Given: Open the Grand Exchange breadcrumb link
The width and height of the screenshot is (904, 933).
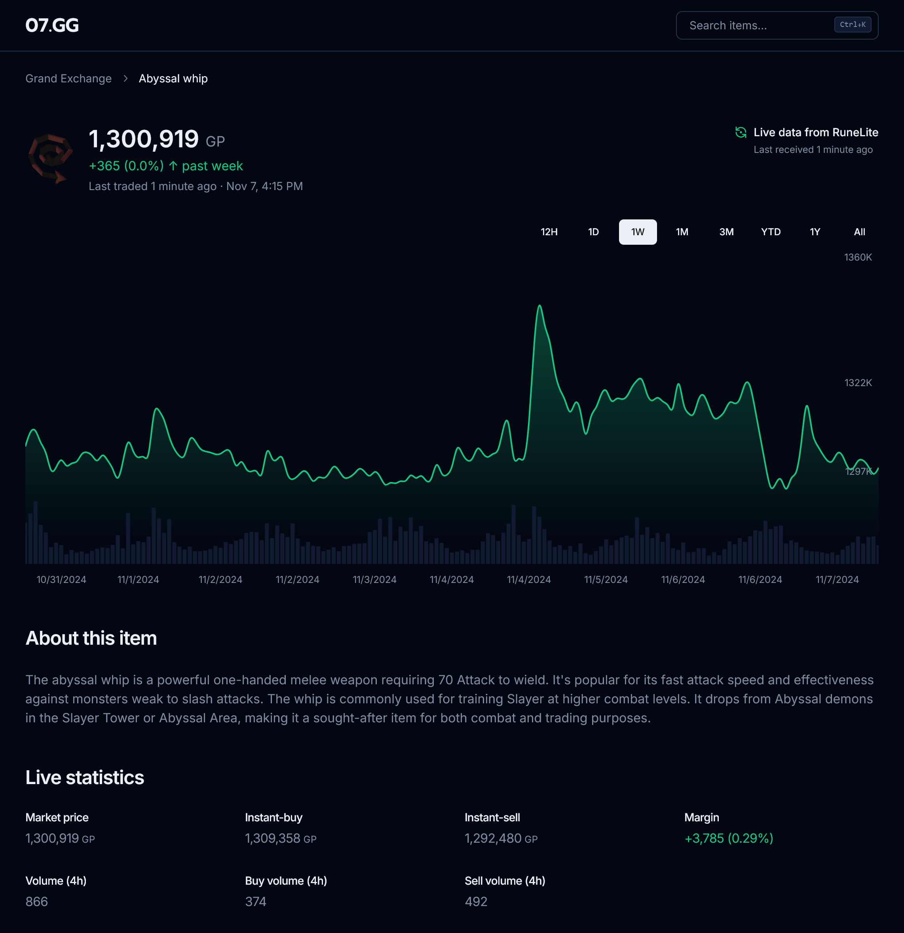Looking at the screenshot, I should click(x=68, y=78).
